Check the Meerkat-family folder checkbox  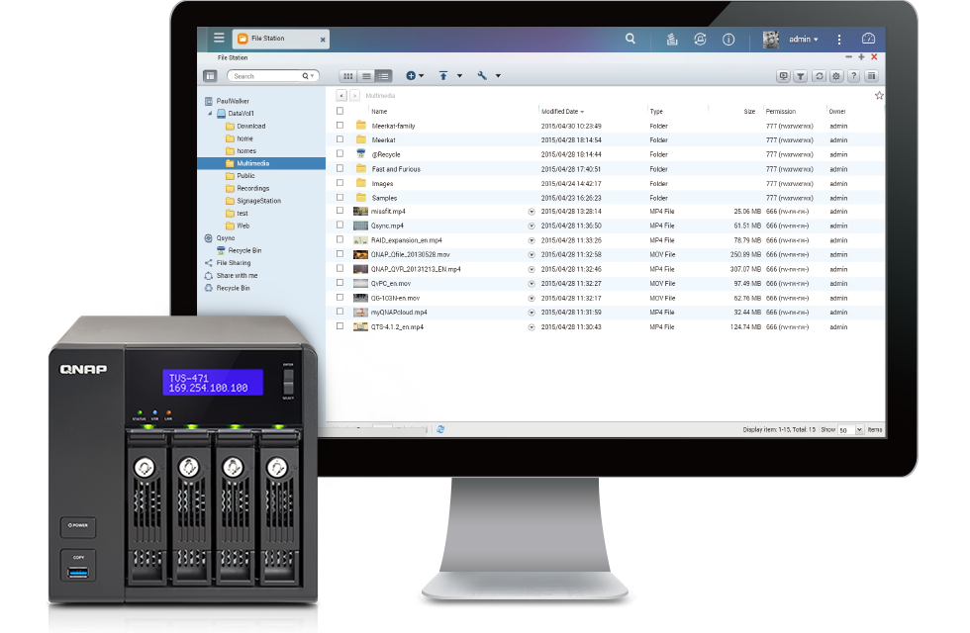[x=339, y=125]
